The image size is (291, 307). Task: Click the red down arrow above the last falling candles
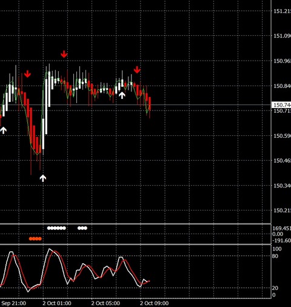point(137,70)
